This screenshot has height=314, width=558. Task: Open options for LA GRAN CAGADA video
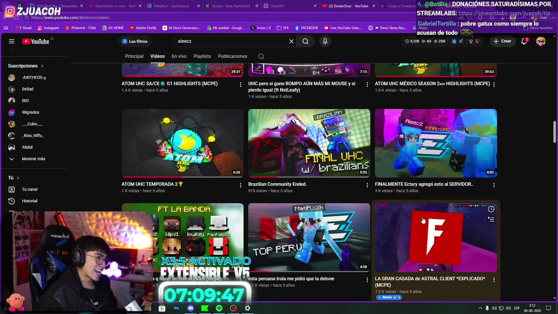494,280
